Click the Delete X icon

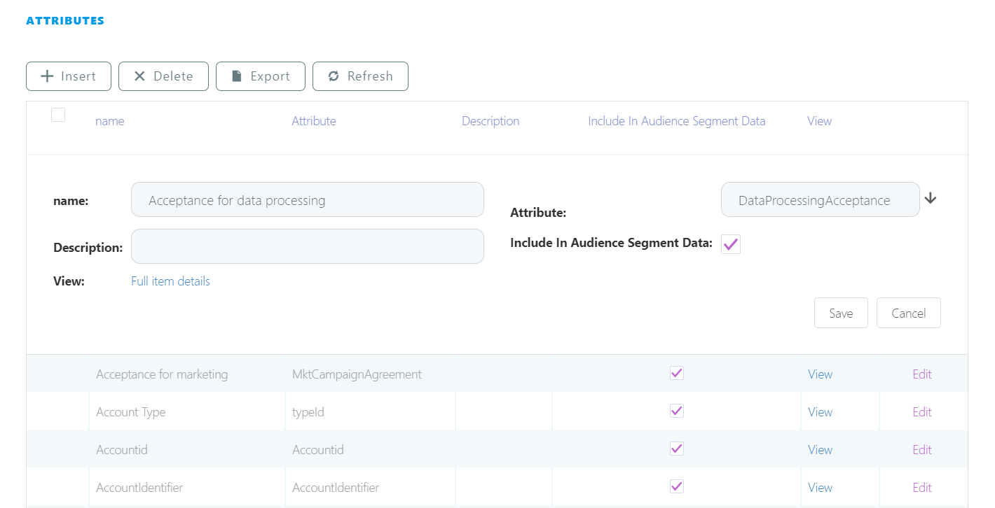click(139, 76)
